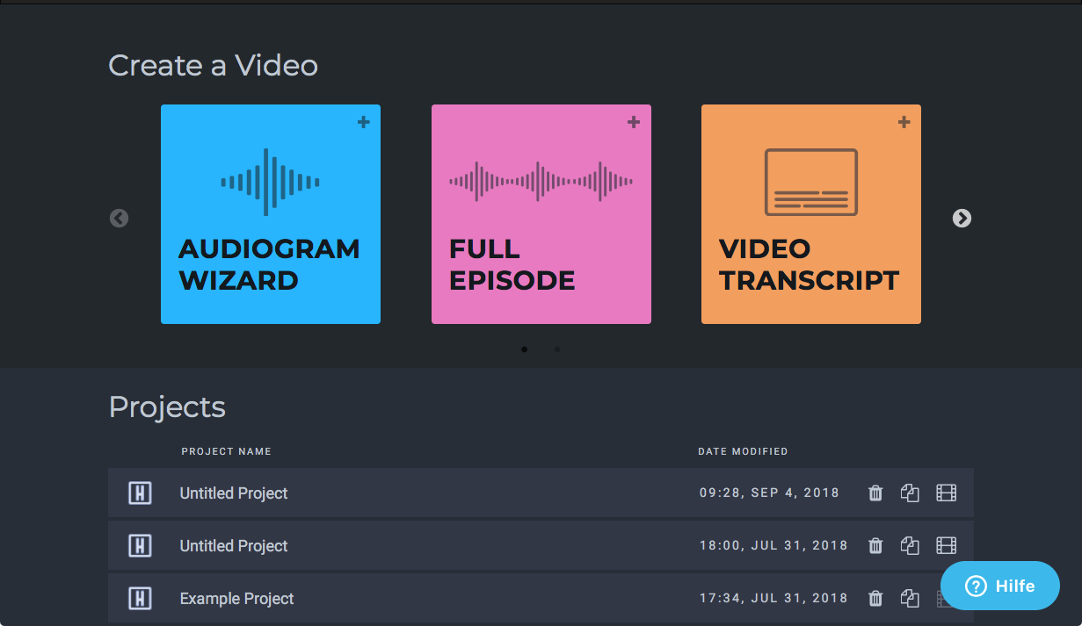
Task: Delete the Sep 4 Untitled Project
Action: pyautogui.click(x=875, y=493)
